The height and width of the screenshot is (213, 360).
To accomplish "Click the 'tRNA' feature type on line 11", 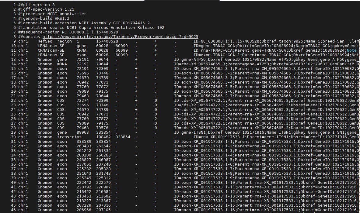I will pos(82,50).
